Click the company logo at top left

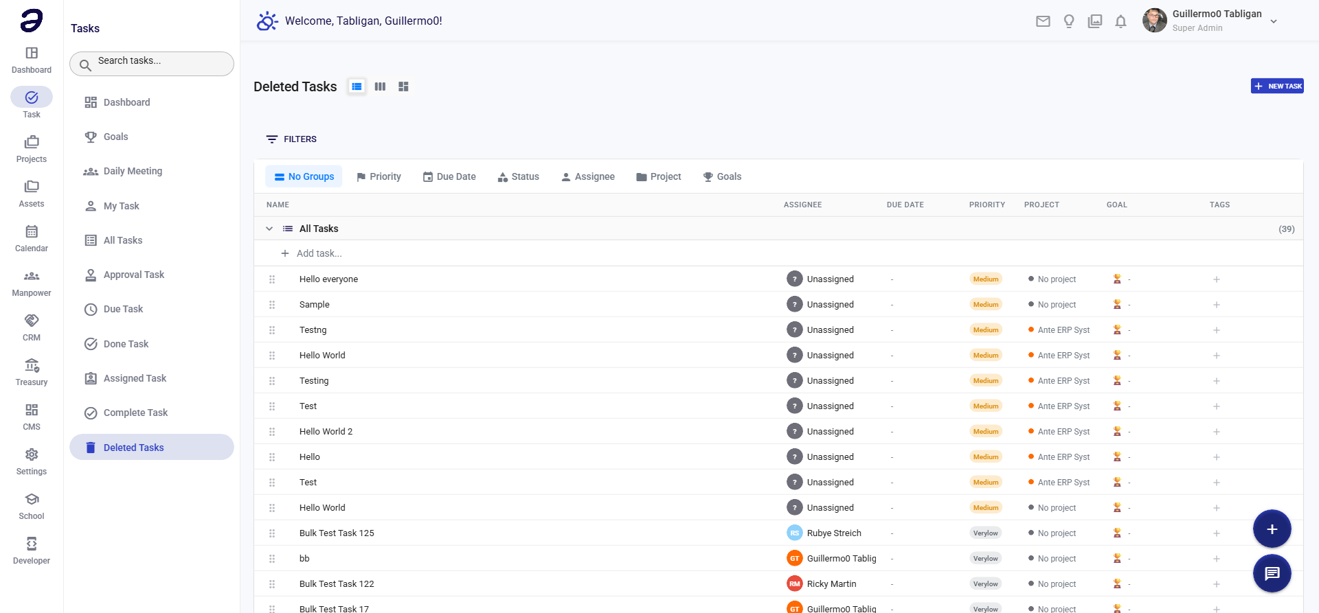pyautogui.click(x=32, y=21)
